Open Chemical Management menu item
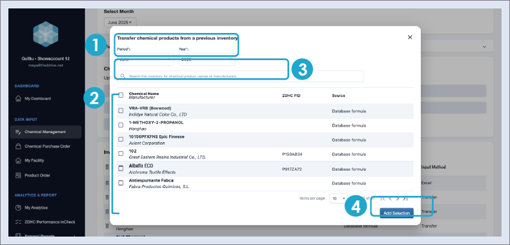The height and width of the screenshot is (245, 510). pyautogui.click(x=46, y=132)
